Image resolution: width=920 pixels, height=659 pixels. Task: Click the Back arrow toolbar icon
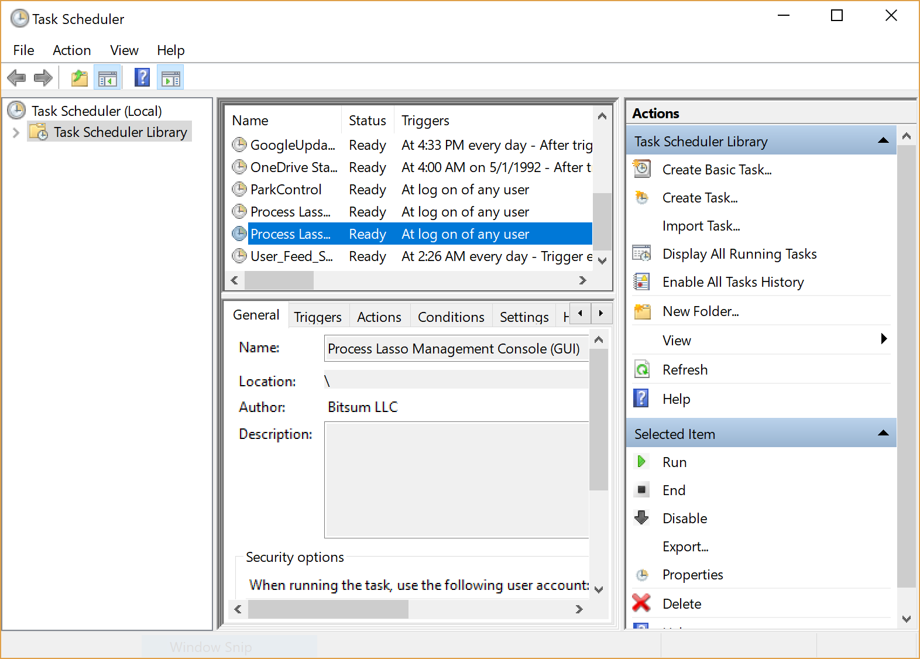tap(16, 78)
